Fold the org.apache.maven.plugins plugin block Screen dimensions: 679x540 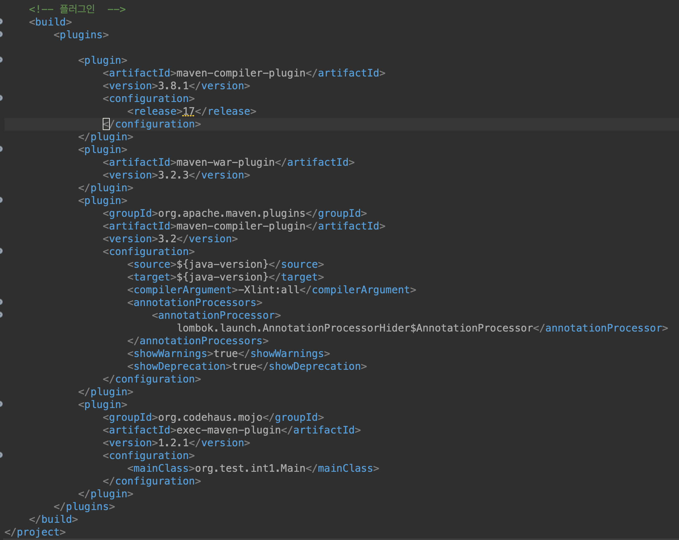(1, 200)
